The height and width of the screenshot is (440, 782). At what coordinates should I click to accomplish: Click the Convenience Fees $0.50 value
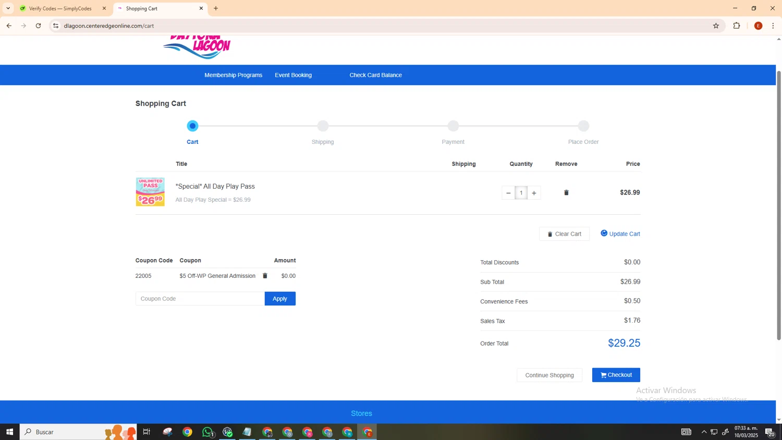point(632,301)
